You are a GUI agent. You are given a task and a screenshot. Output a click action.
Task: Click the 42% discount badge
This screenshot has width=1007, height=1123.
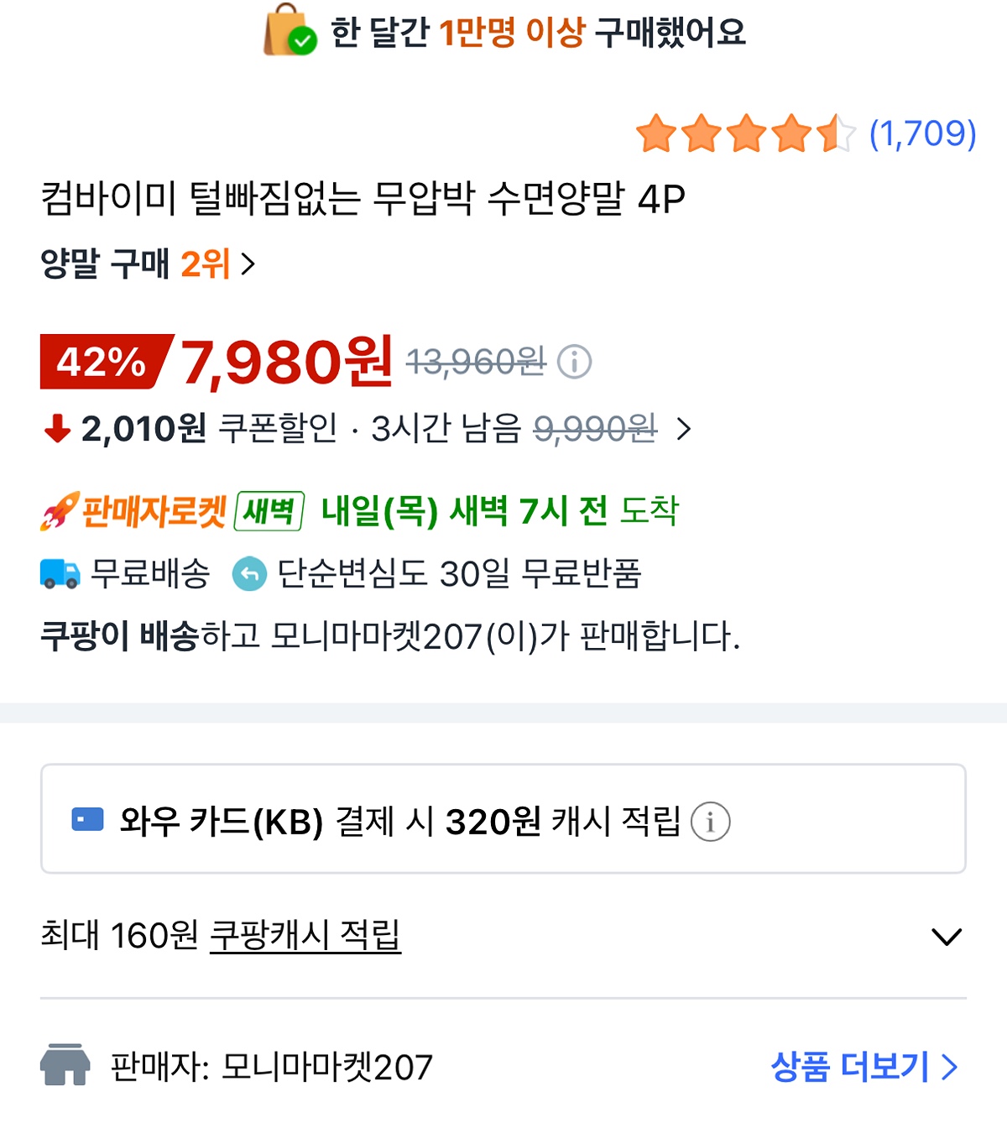click(102, 362)
